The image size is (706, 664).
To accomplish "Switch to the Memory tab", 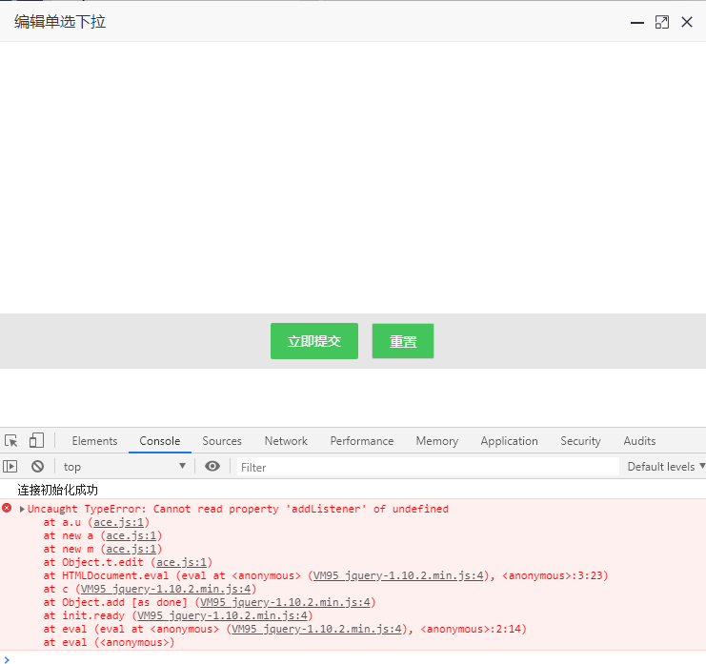I will pos(437,441).
